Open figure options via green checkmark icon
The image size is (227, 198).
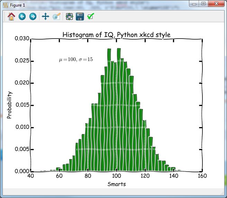(x=91, y=16)
